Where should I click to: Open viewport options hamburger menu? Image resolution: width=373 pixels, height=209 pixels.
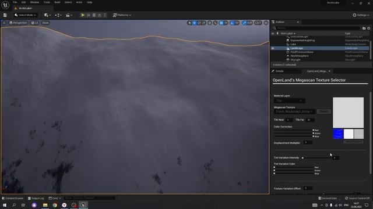pyautogui.click(x=4, y=23)
